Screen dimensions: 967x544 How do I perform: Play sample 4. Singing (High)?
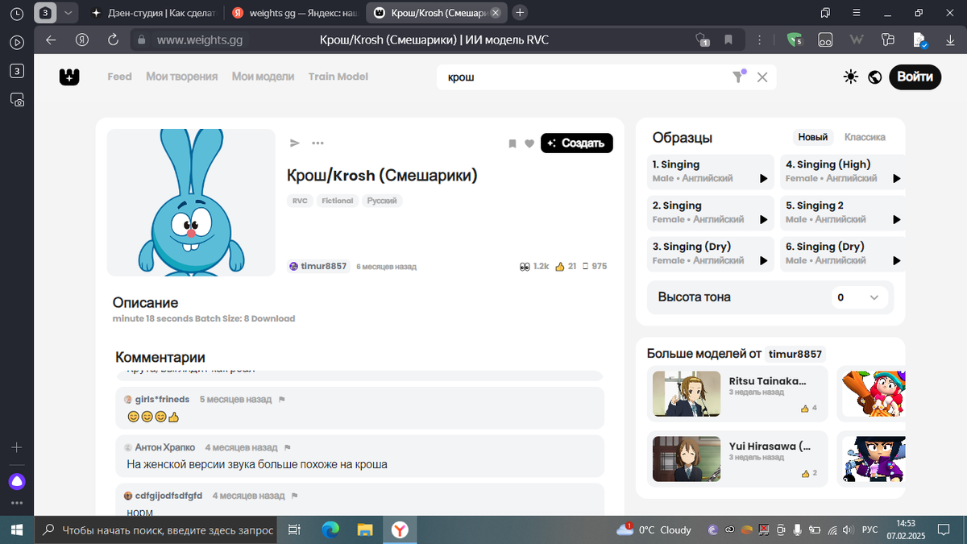[x=896, y=179]
